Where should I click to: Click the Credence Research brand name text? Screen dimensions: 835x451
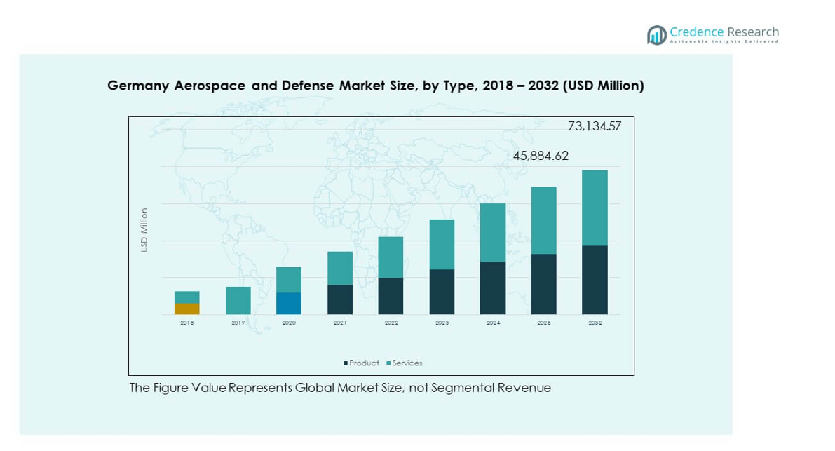(724, 32)
